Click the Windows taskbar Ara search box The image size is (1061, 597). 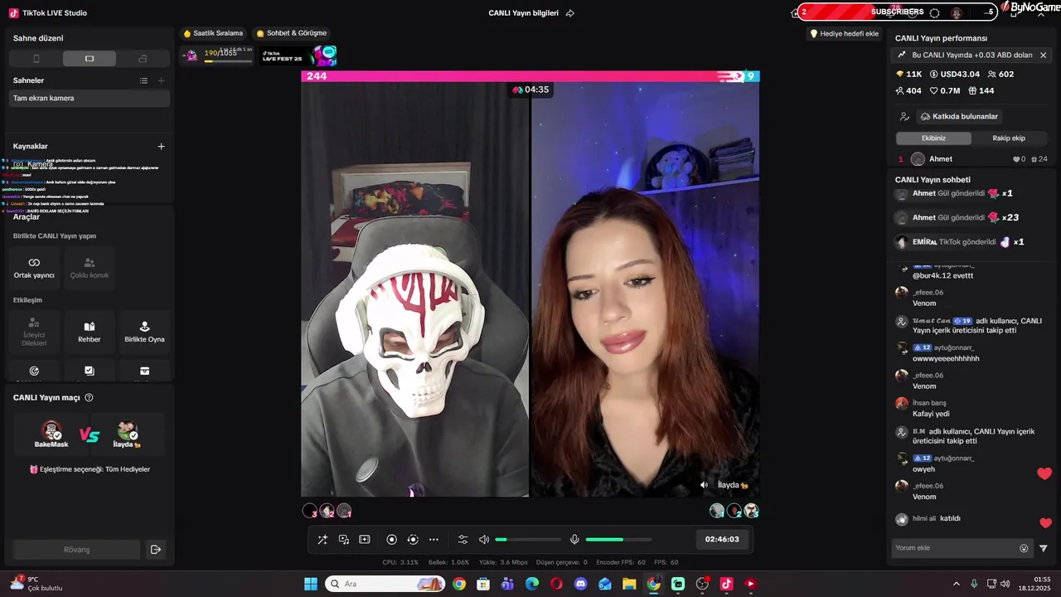[385, 584]
